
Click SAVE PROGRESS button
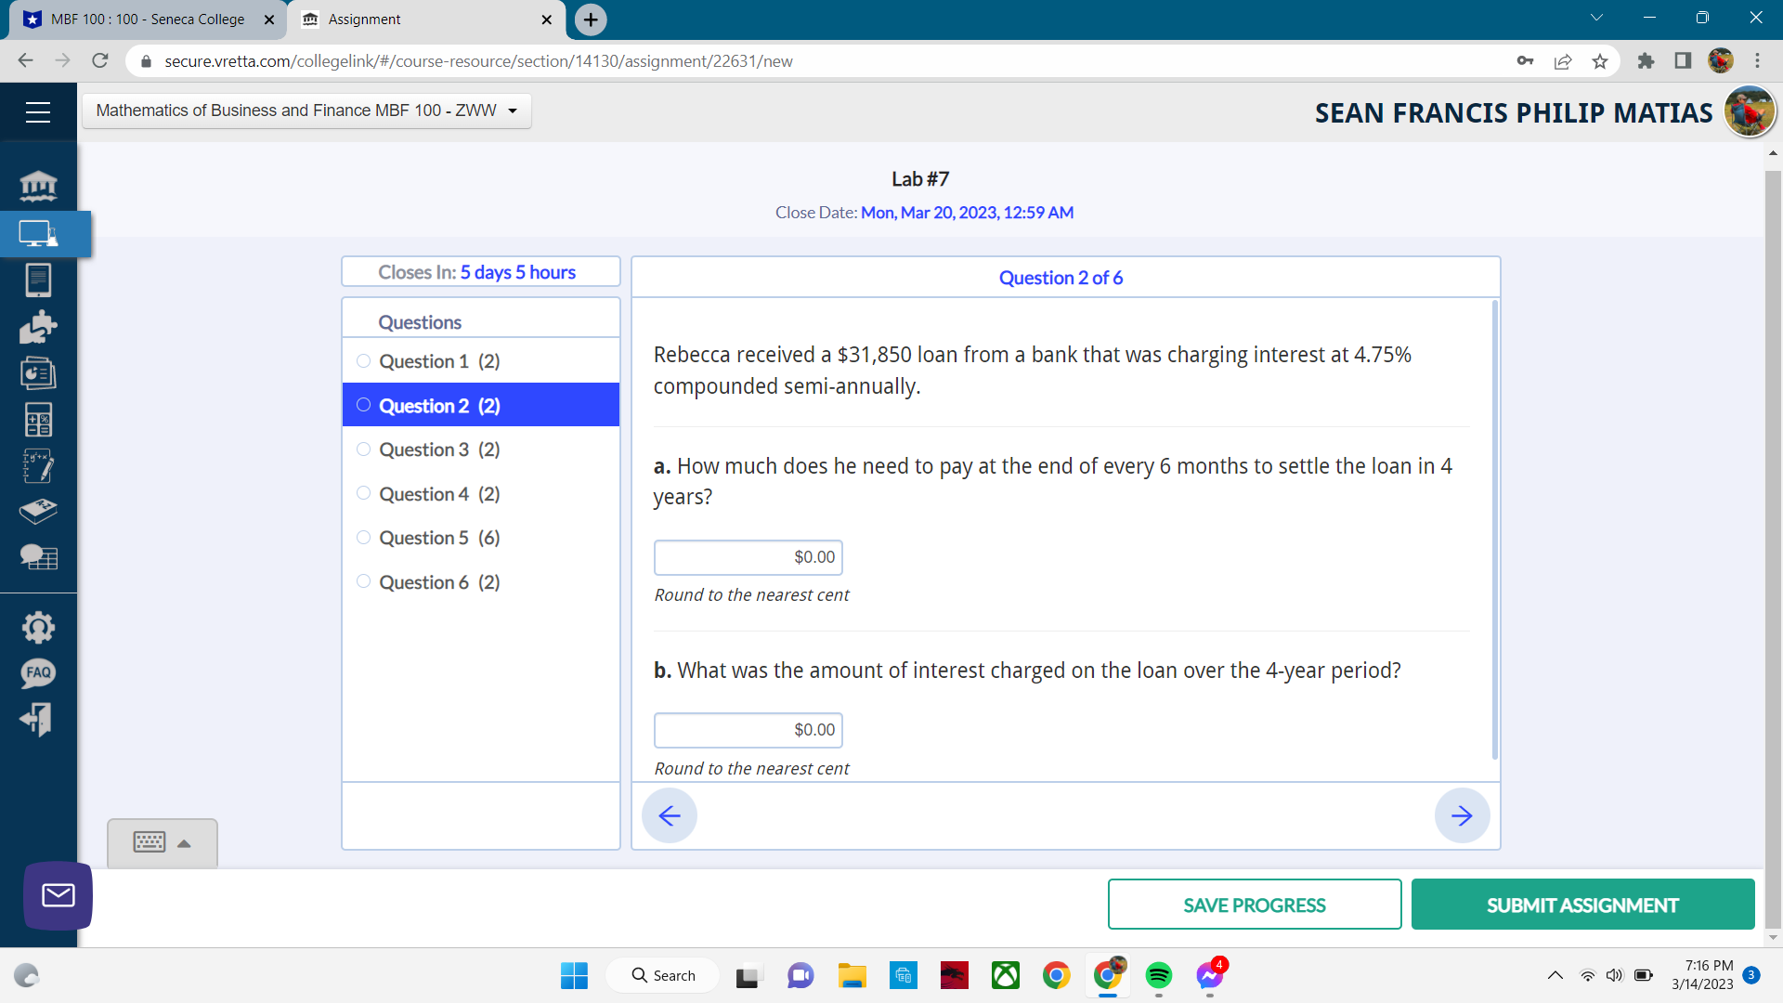point(1254,905)
